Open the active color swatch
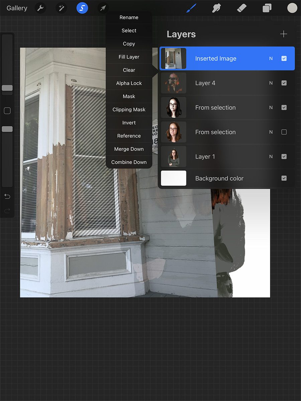The width and height of the screenshot is (301, 401). (x=292, y=8)
